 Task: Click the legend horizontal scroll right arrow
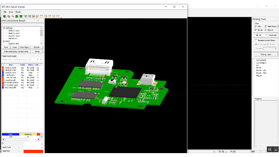tap(39, 139)
